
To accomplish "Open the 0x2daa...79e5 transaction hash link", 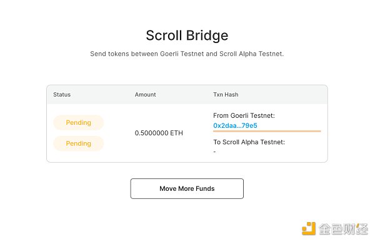I will (235, 125).
